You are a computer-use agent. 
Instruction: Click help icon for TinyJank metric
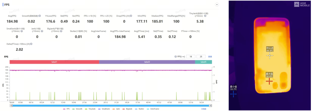[x=205, y=16]
